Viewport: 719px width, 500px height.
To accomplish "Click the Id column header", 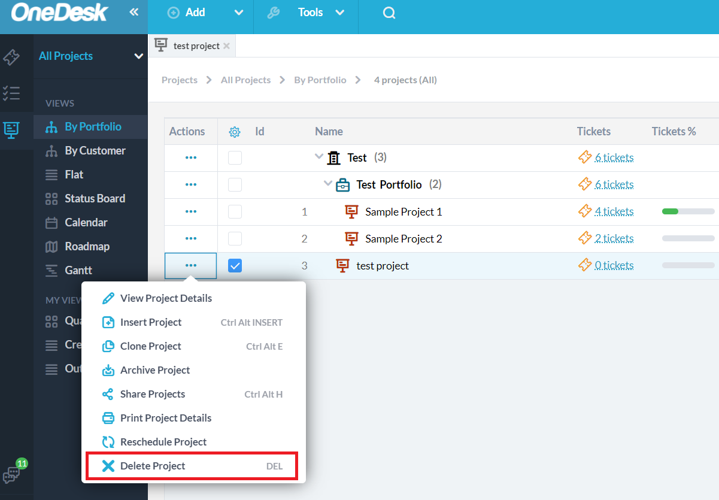I will 260,132.
